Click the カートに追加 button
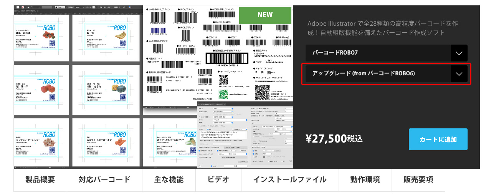This screenshot has height=196, width=491. click(x=438, y=139)
